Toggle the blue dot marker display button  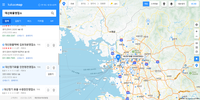[x=196, y=59]
